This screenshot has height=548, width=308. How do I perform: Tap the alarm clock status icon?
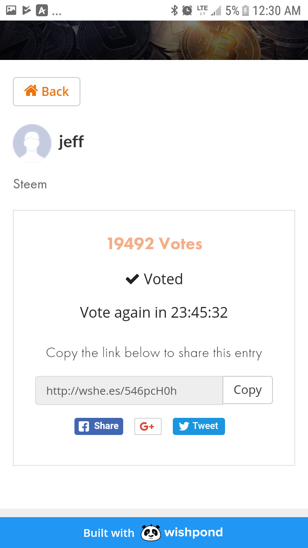click(x=187, y=10)
